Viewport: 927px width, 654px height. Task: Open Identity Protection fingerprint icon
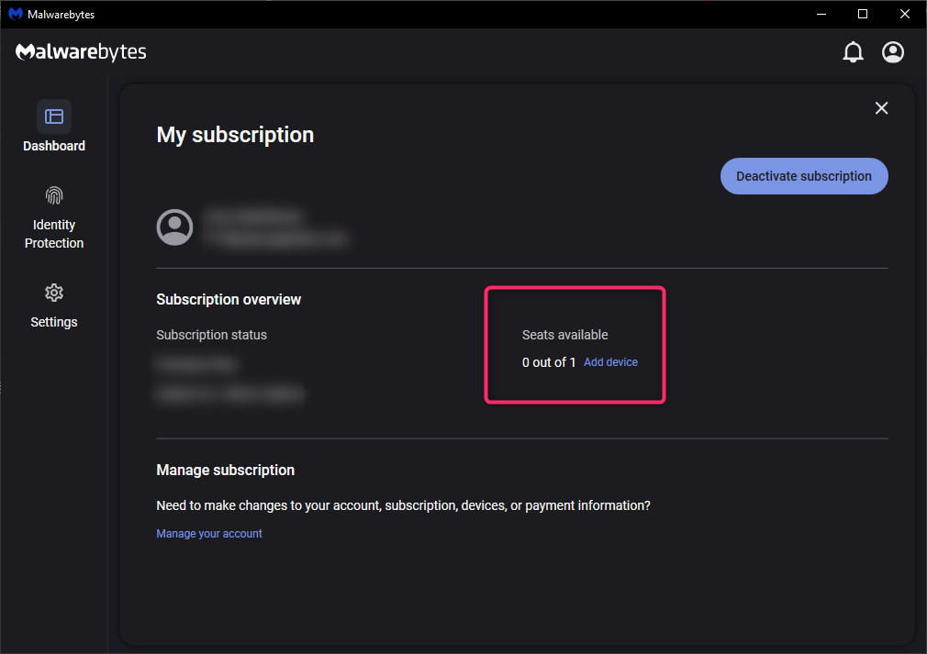coord(54,195)
